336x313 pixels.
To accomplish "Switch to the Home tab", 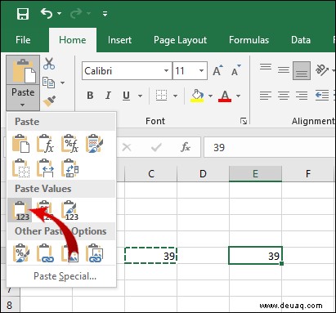I will pos(73,40).
